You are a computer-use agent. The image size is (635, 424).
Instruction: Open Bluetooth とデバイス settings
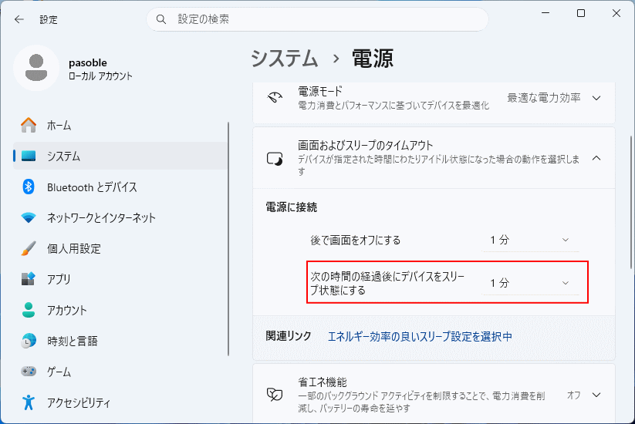(x=120, y=187)
